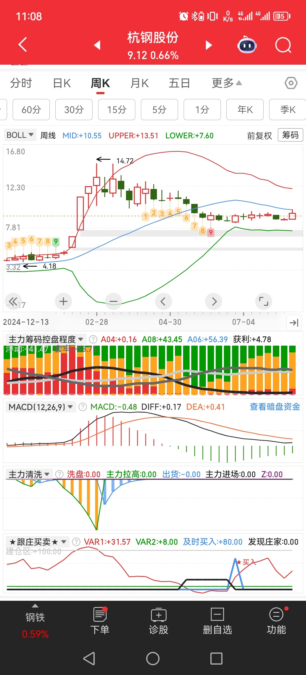
Task: Select 5分 period button
Action: click(159, 109)
